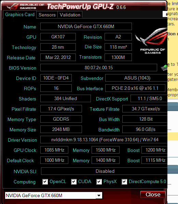This screenshot has height=204, width=178.
Task: Click the Default Clock Boost value 1115 MHz
Action: [x=154, y=160]
